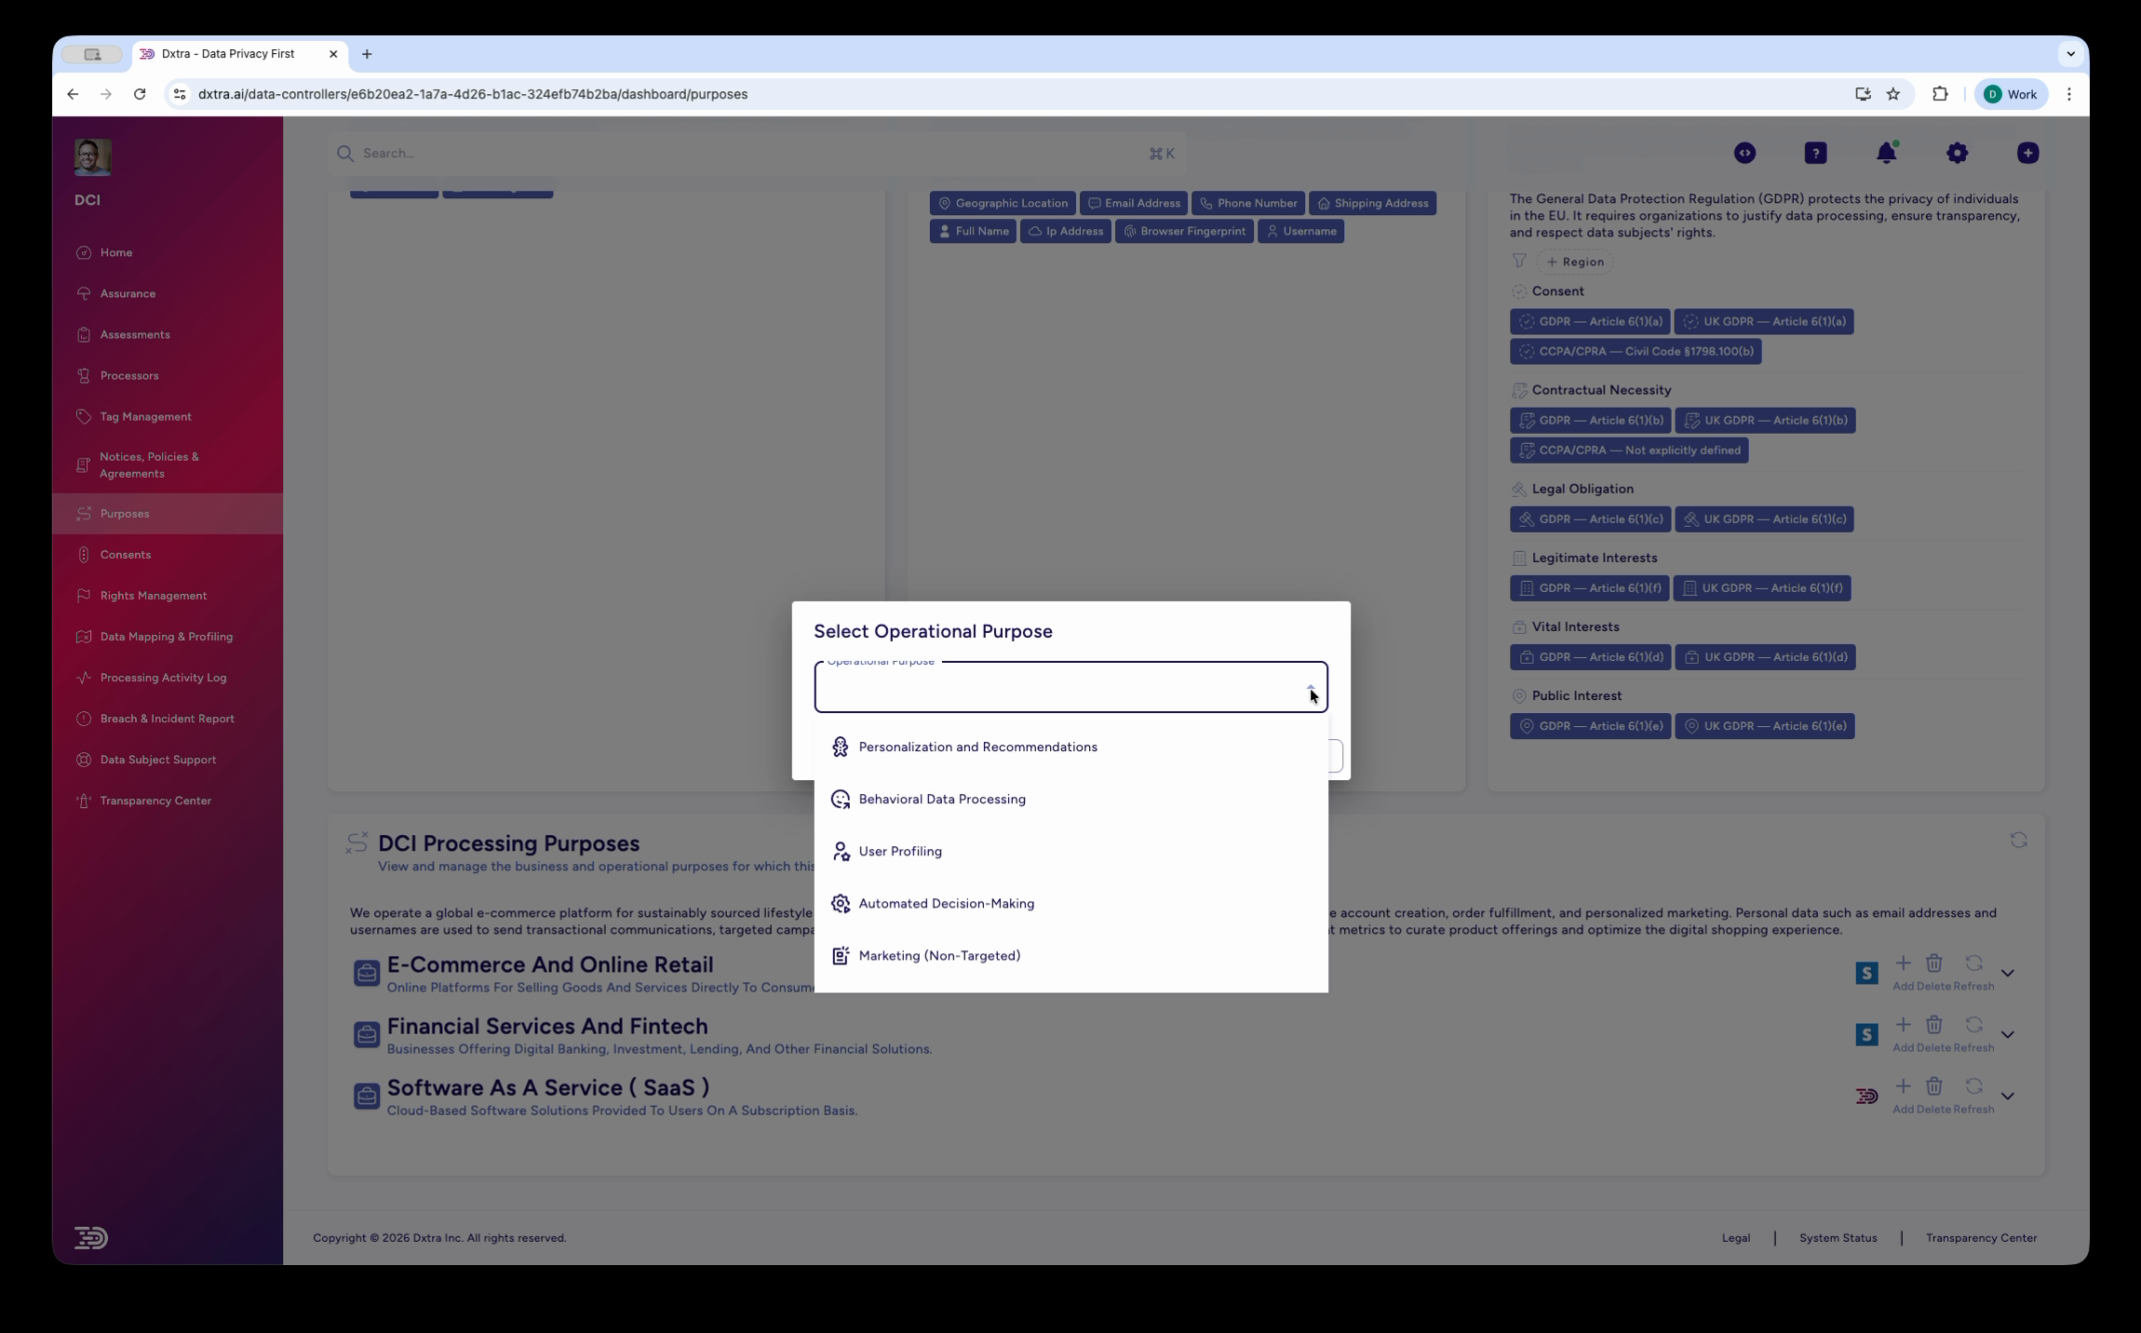Choose Marketing (Non-Targeted) as operational purpose
This screenshot has height=1333, width=2141.
(x=939, y=955)
